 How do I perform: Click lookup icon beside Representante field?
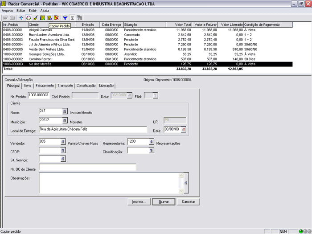152,142
